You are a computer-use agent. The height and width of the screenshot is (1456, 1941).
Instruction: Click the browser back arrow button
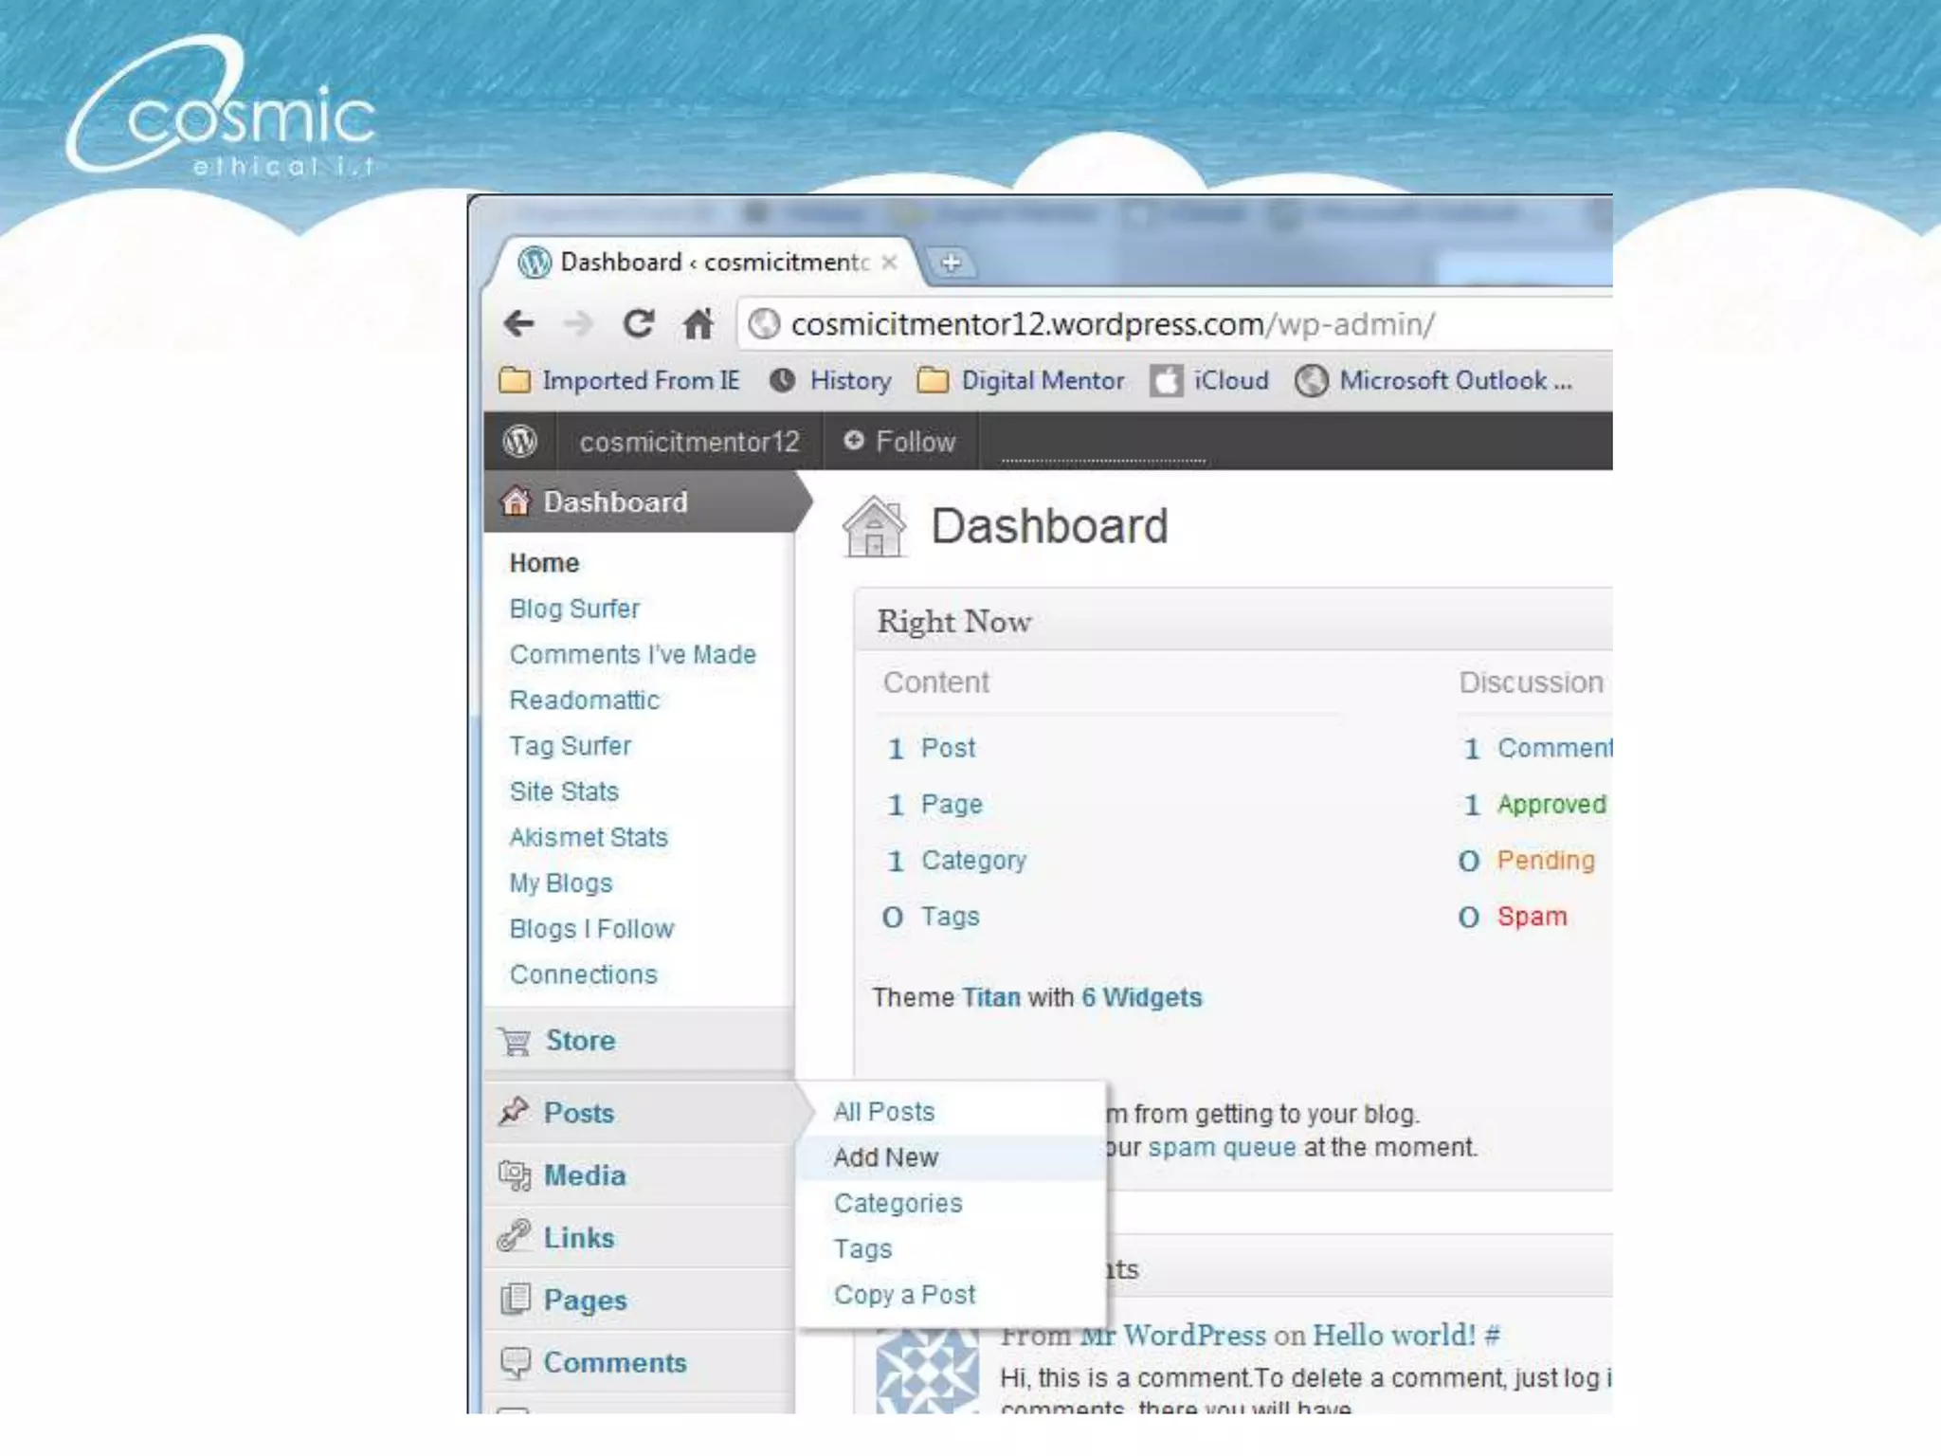[x=519, y=324]
